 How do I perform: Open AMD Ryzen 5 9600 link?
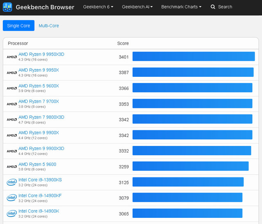[37, 164]
